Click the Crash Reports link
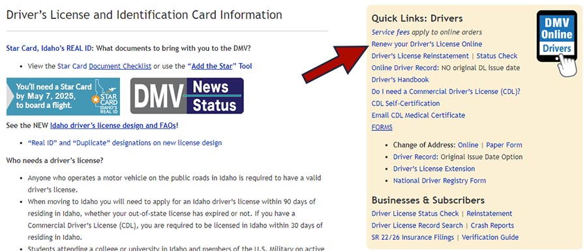Image resolution: width=587 pixels, height=251 pixels. point(492,226)
